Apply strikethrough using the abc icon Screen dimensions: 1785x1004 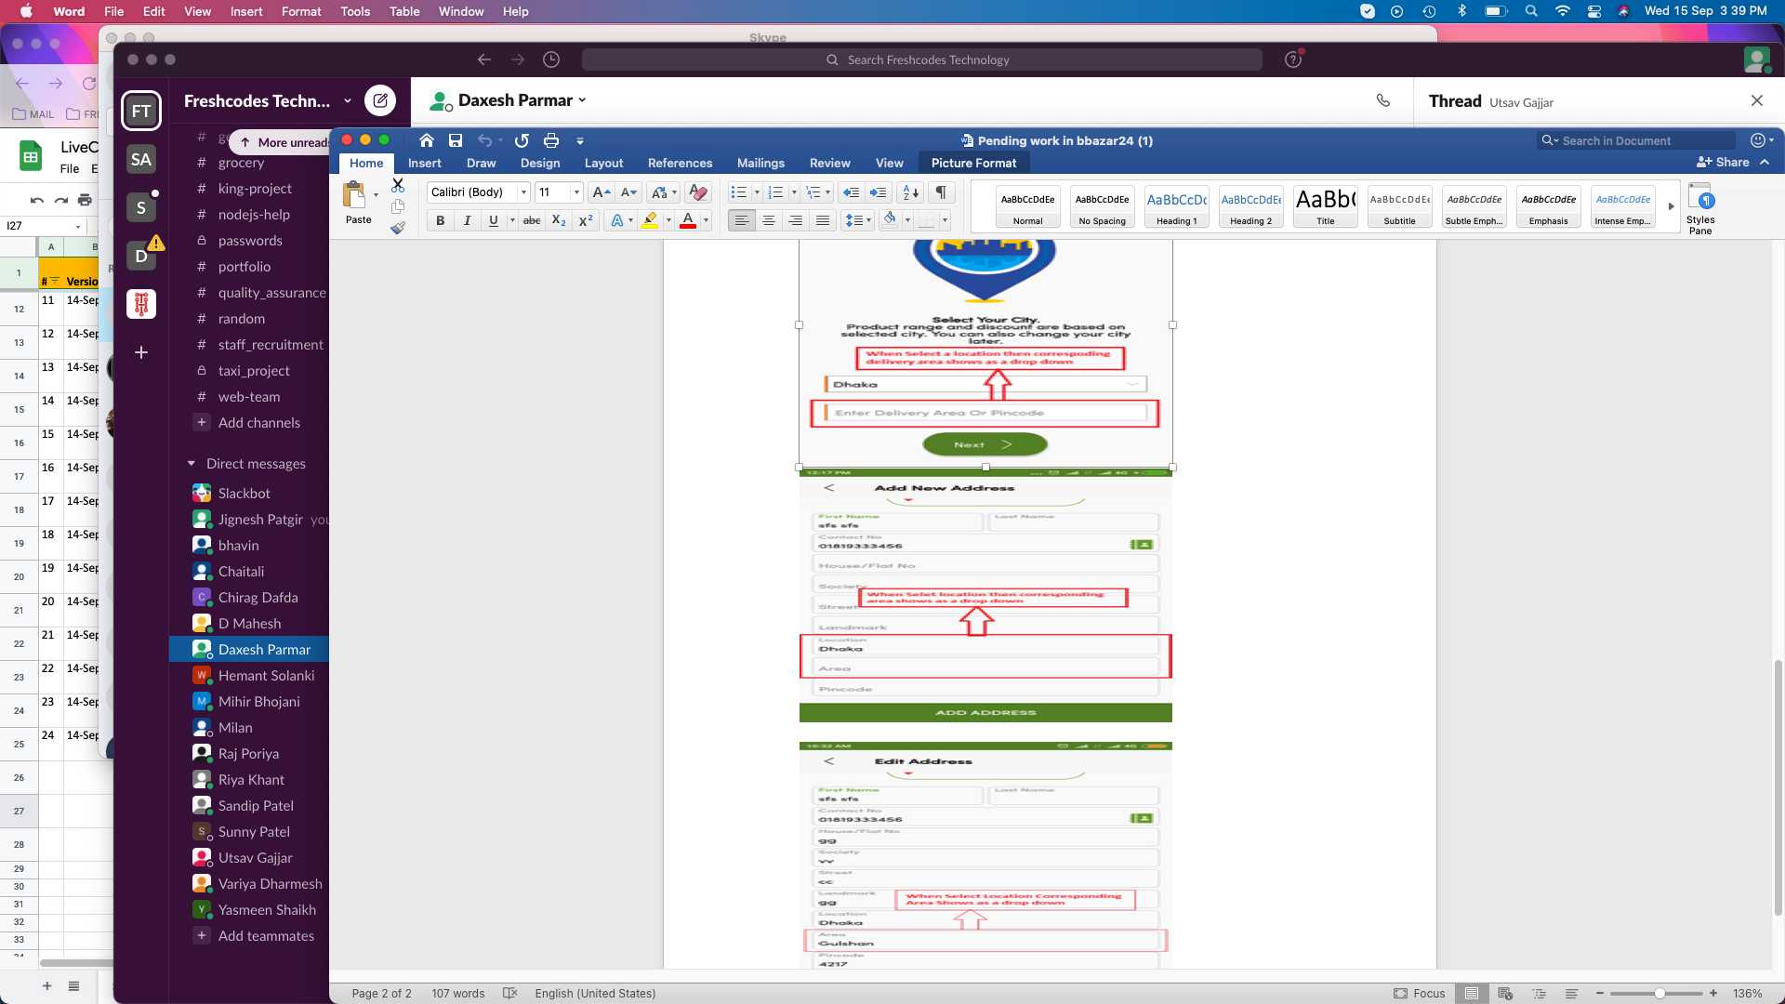[x=532, y=220]
